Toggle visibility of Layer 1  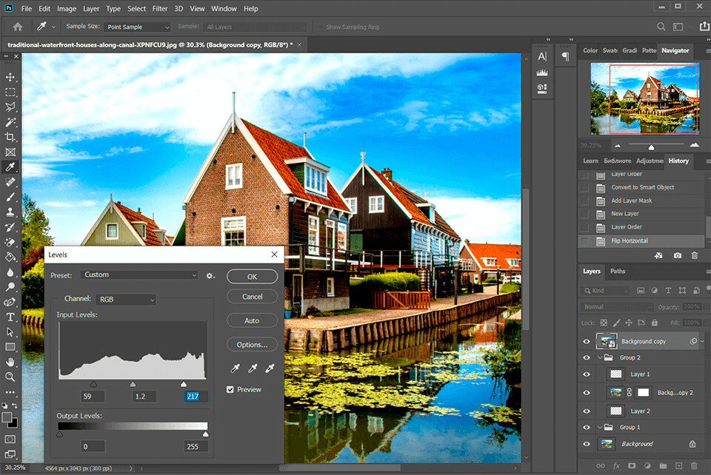(587, 374)
